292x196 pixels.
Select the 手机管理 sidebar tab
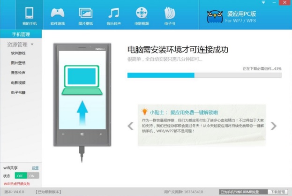click(x=21, y=34)
